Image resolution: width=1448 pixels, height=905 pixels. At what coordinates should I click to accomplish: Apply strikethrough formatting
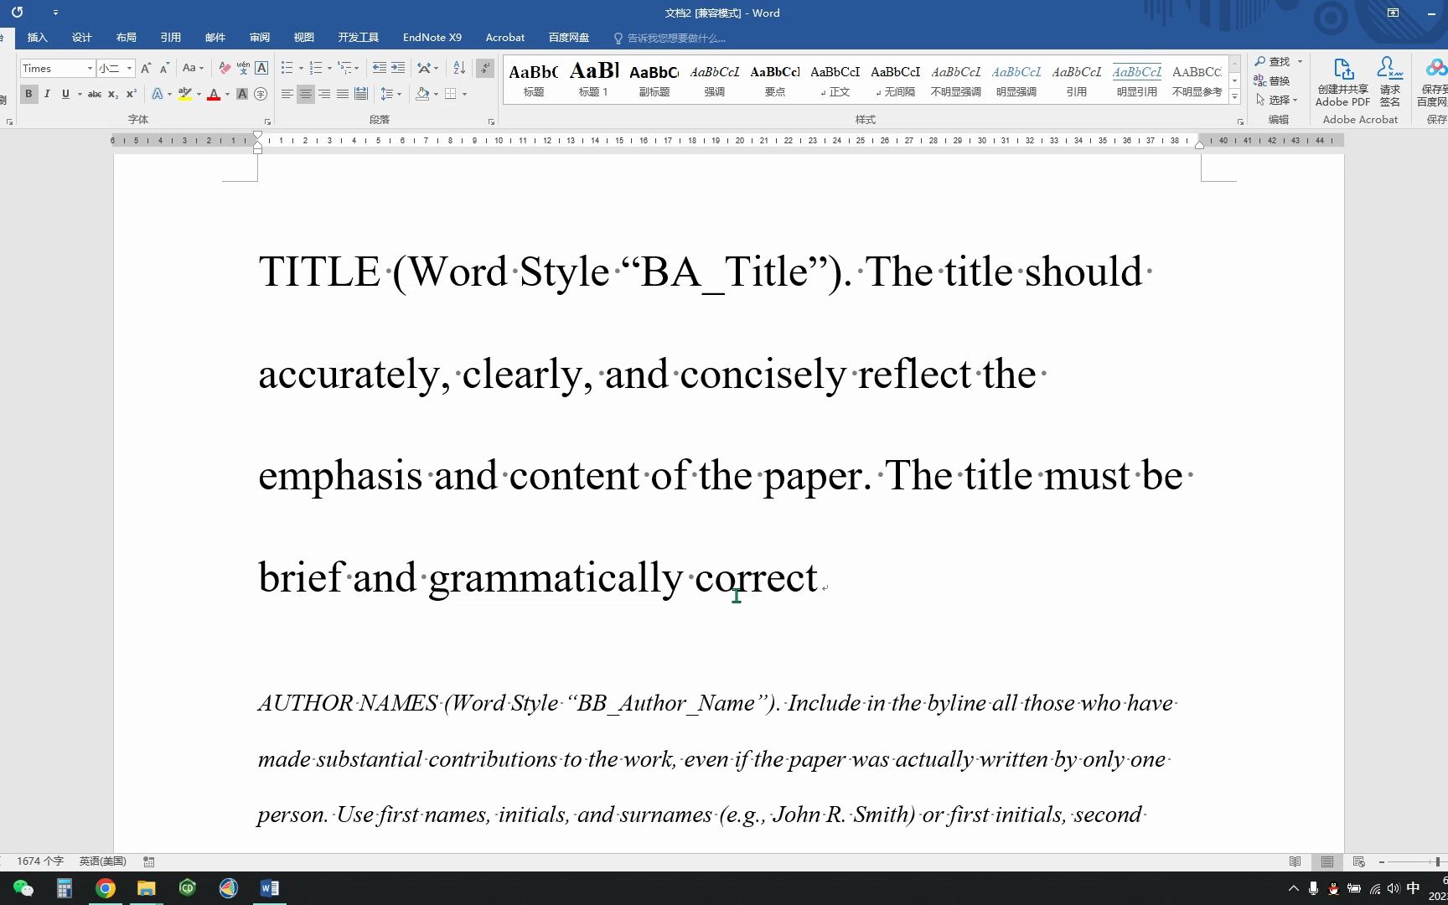click(95, 94)
